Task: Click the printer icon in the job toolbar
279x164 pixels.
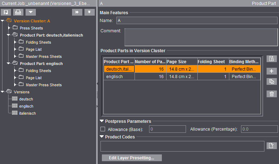Action: (x=18, y=12)
